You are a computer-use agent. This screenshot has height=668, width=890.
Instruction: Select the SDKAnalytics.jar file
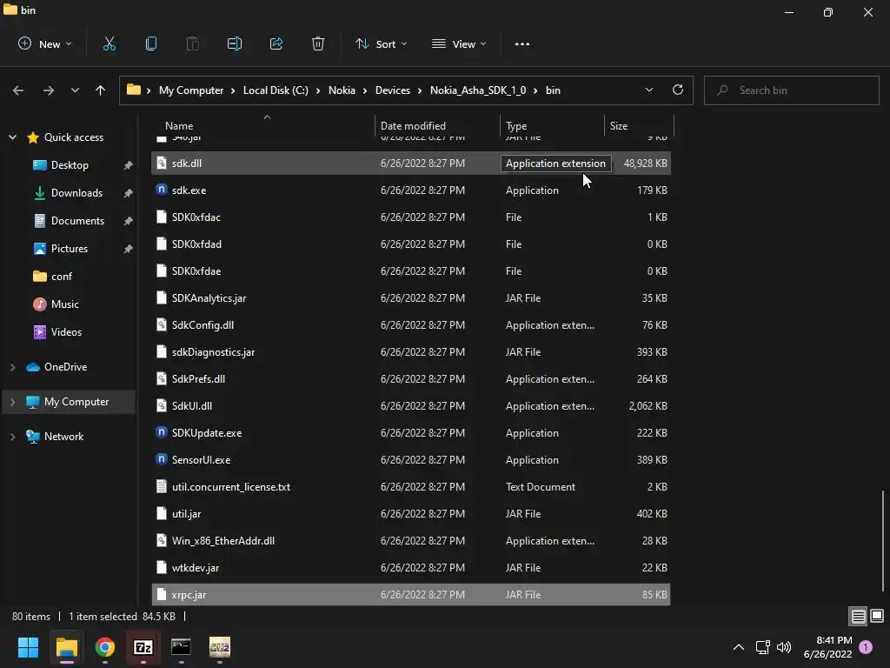click(411, 297)
